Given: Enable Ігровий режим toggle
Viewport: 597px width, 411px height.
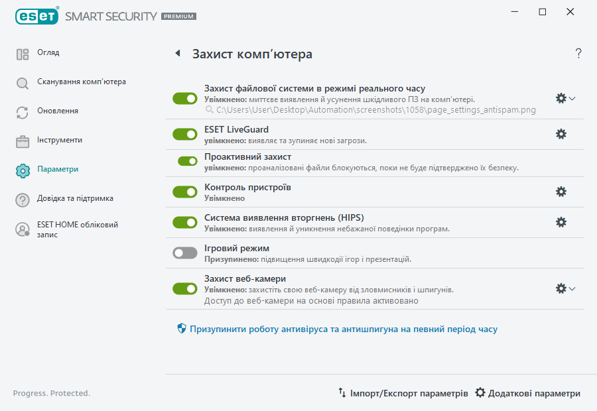Looking at the screenshot, I should click(184, 253).
